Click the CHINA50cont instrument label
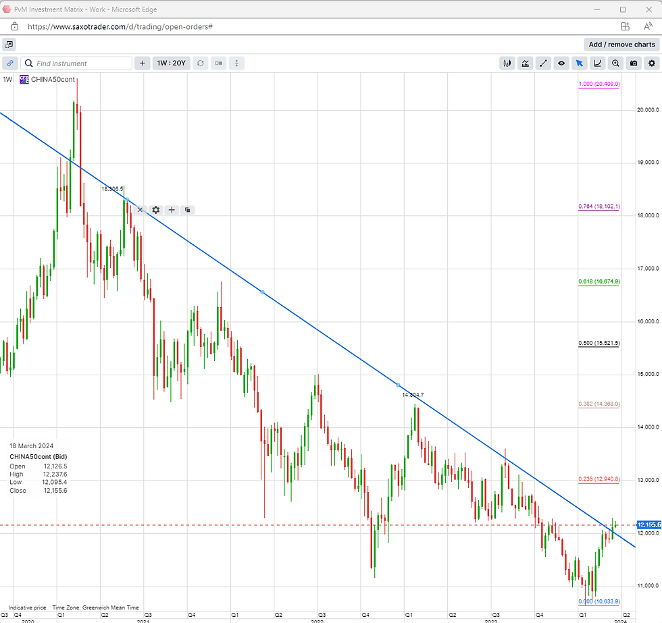 point(53,79)
